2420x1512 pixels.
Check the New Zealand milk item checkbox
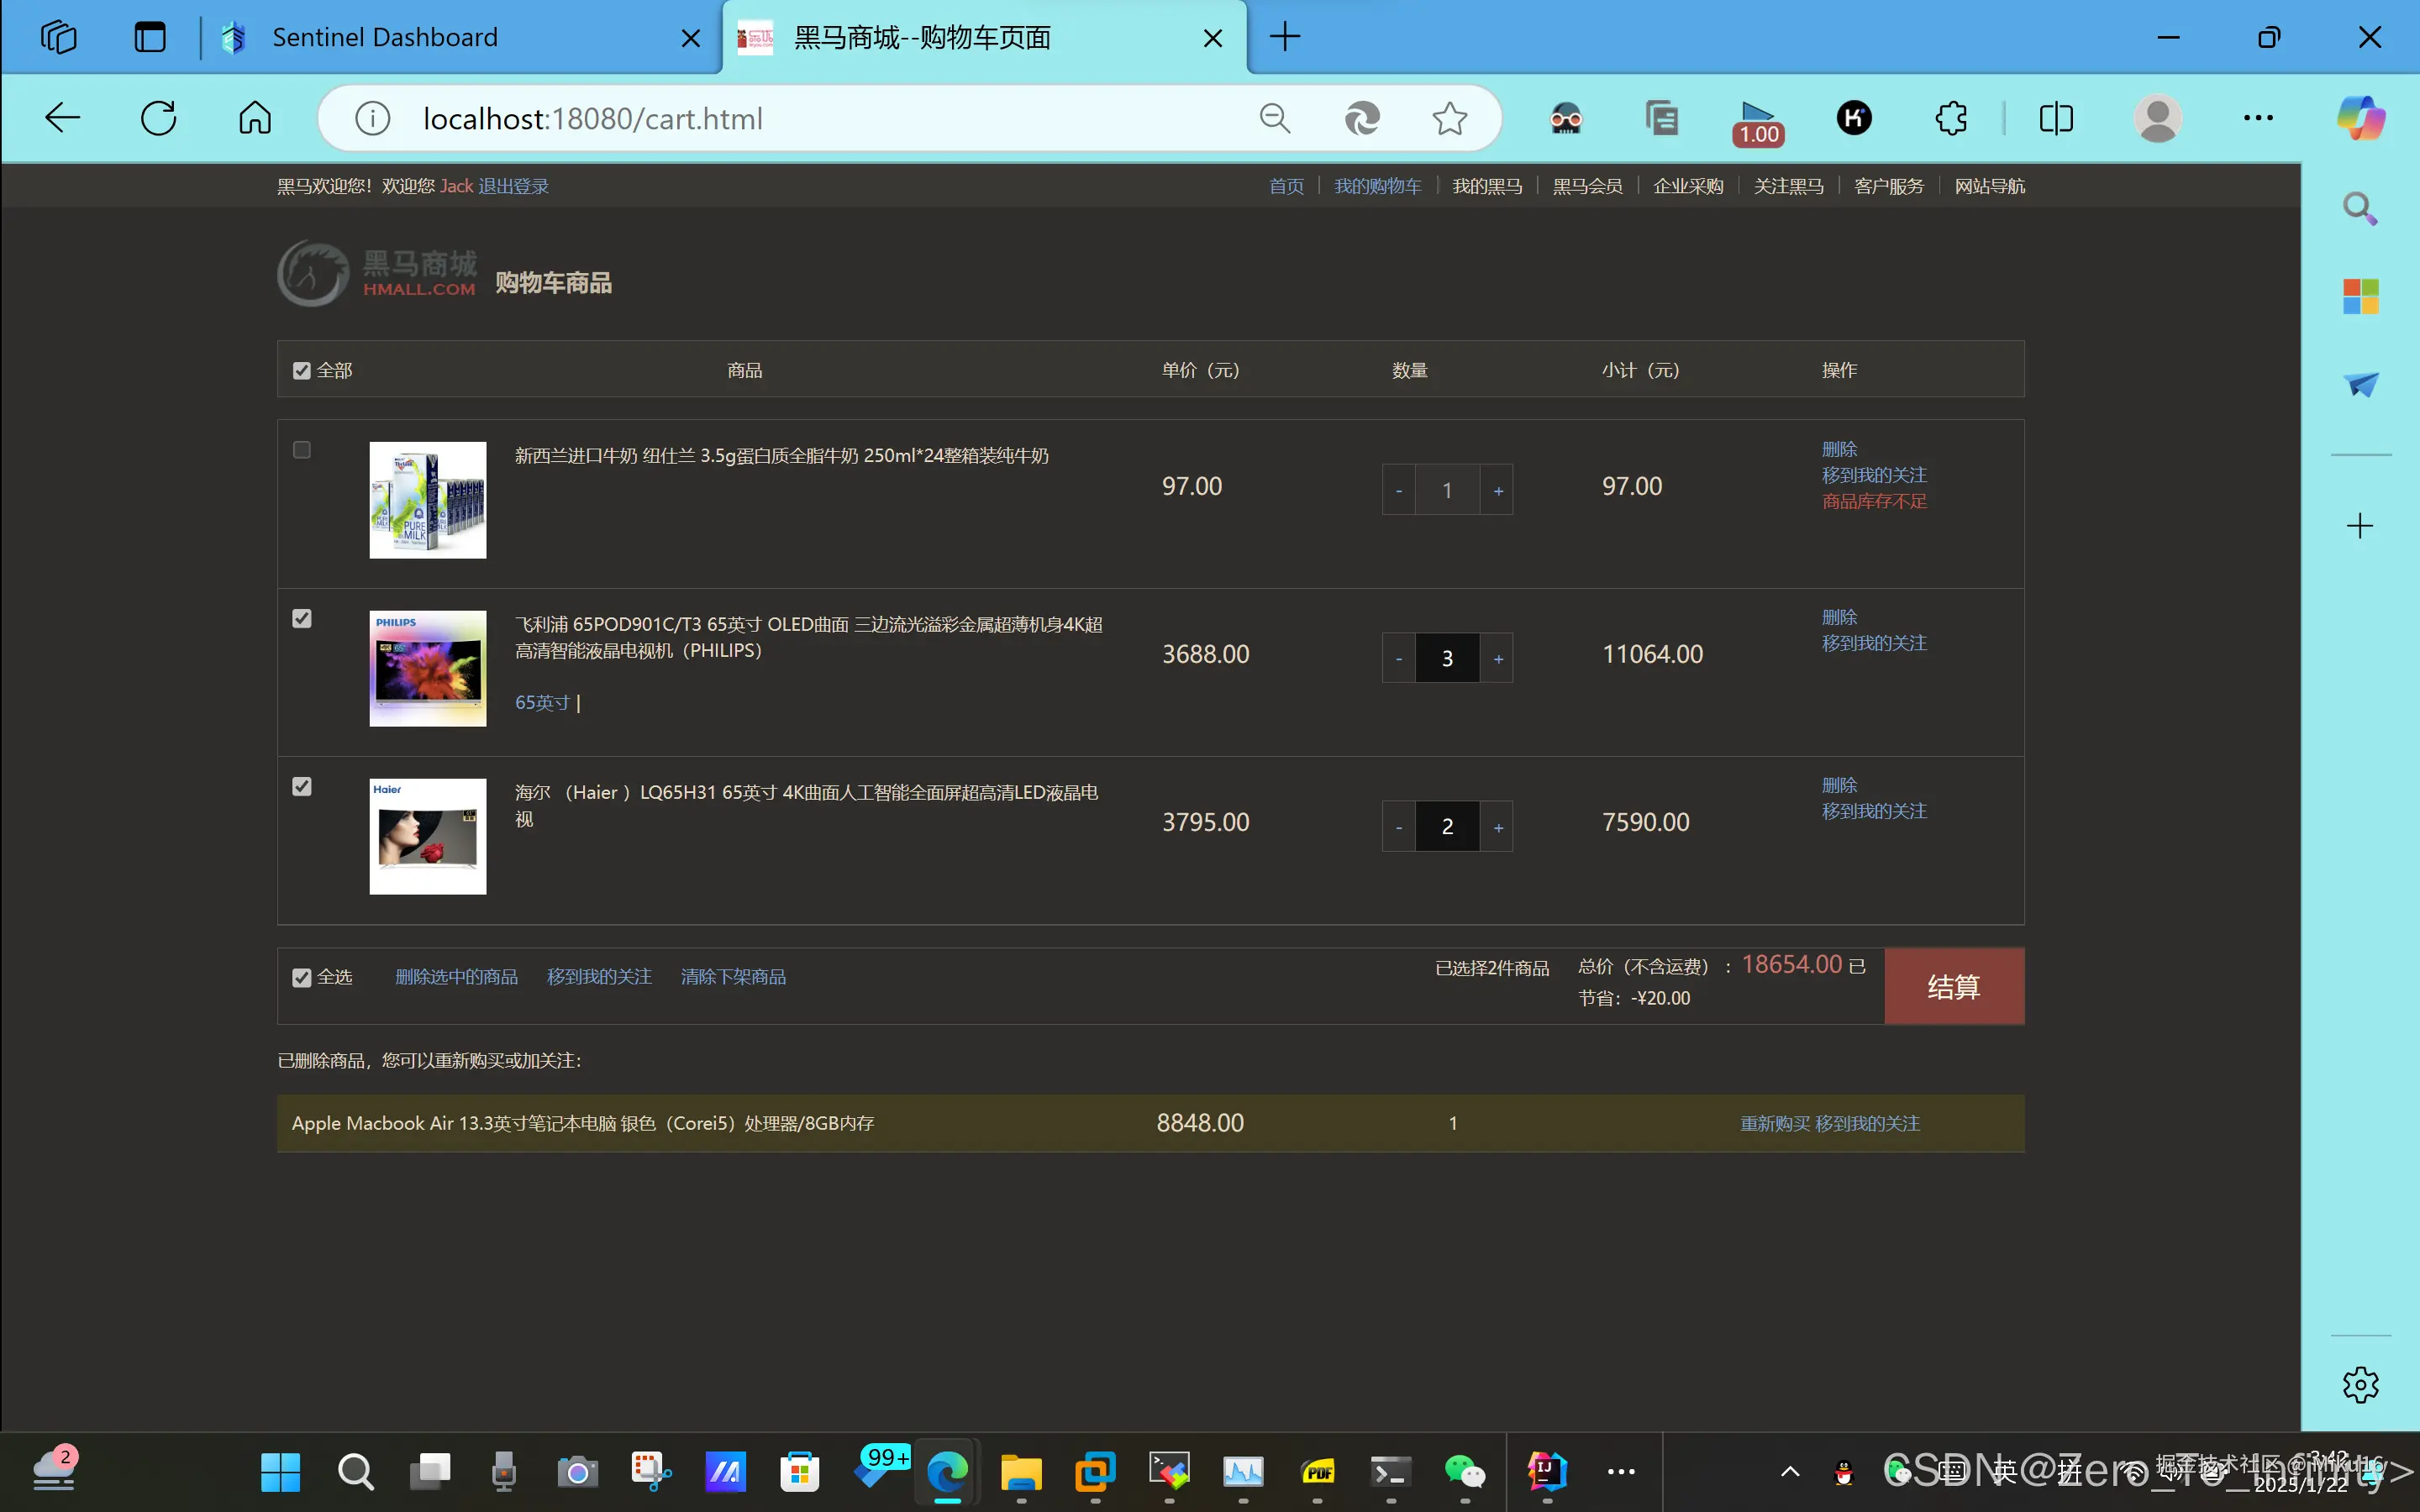click(x=301, y=450)
